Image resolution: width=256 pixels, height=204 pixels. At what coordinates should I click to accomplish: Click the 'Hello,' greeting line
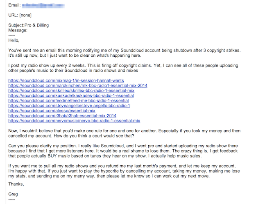14,40
